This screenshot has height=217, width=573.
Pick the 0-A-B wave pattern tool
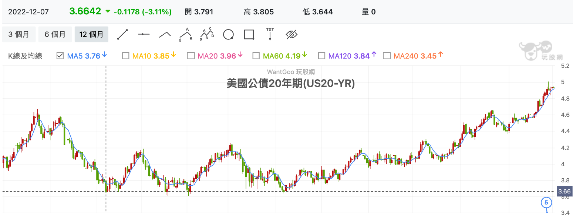point(186,34)
